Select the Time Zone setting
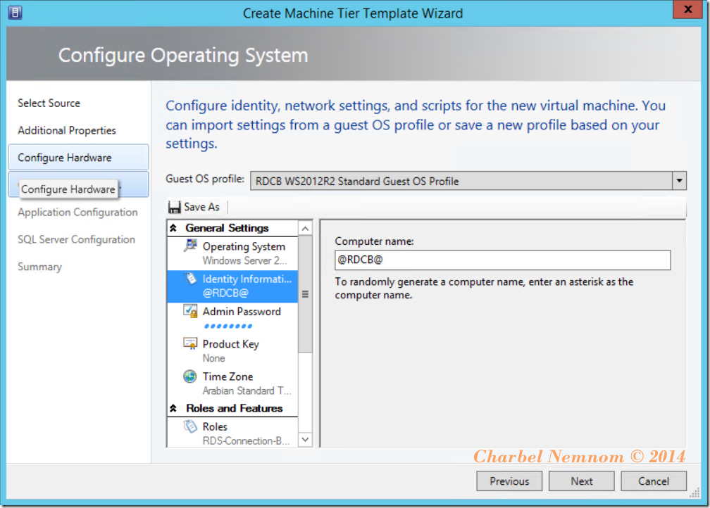 tap(232, 383)
